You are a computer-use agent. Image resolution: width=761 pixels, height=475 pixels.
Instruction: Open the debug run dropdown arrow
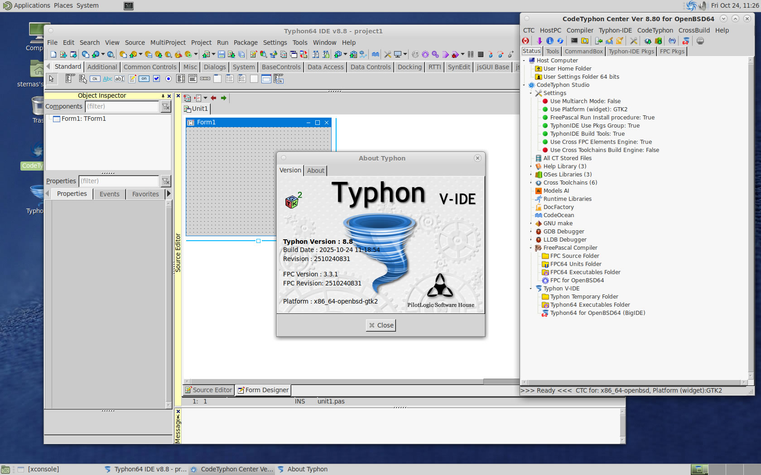click(x=462, y=55)
